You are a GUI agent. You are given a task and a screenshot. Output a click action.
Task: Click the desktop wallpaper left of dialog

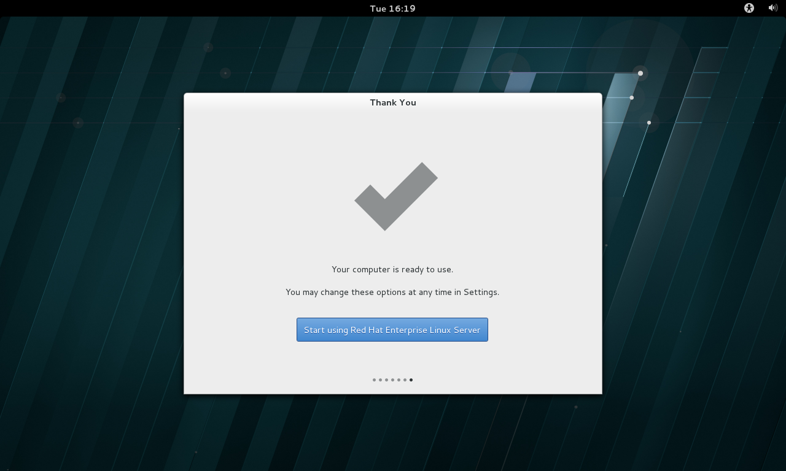pyautogui.click(x=92, y=245)
